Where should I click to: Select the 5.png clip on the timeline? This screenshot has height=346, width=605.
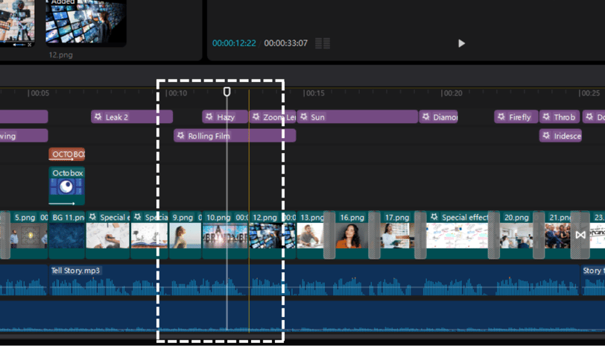pyautogui.click(x=28, y=234)
